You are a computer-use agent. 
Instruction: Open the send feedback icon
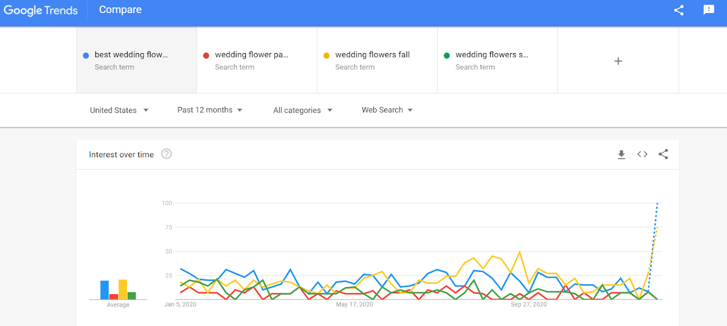click(x=708, y=10)
